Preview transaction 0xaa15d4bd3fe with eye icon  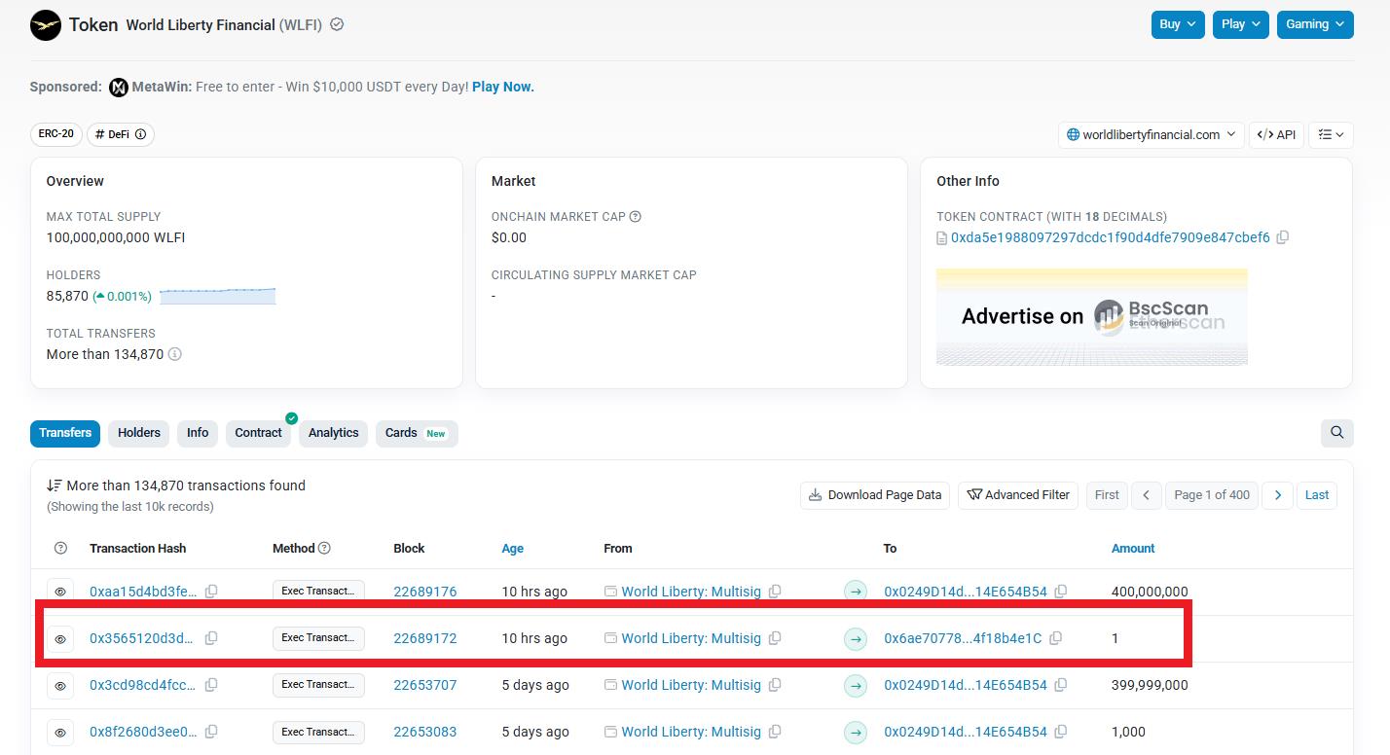pyautogui.click(x=60, y=592)
